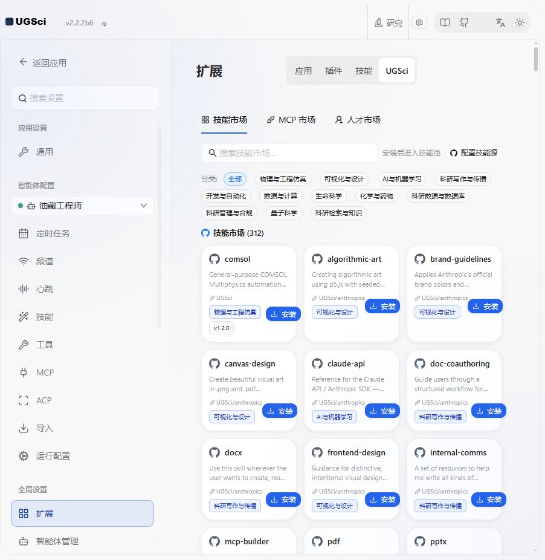Install the brand-guidelines skill
Screen dimensions: 545x560
pyautogui.click(x=485, y=307)
